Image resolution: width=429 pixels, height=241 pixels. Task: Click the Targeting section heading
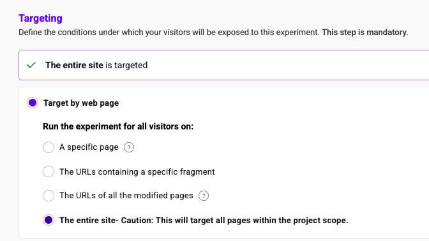coord(40,18)
